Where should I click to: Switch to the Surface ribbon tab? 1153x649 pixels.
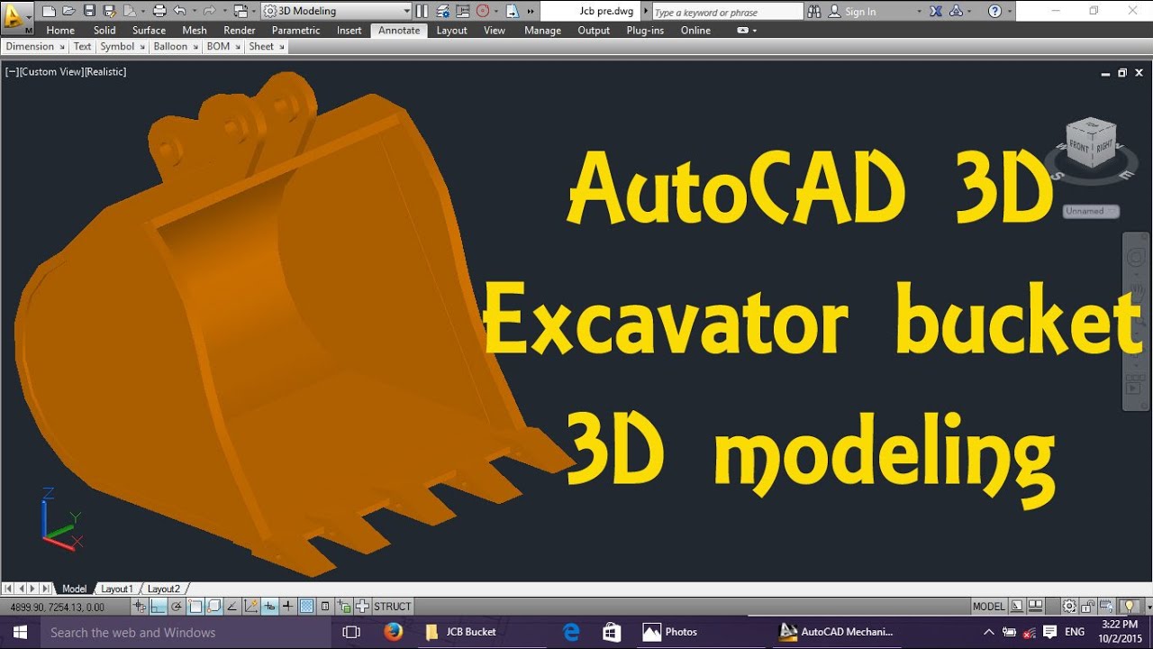pyautogui.click(x=149, y=30)
